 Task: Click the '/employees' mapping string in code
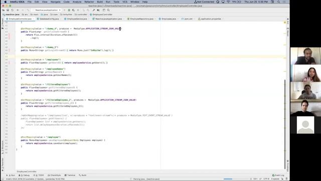[x=53, y=60]
